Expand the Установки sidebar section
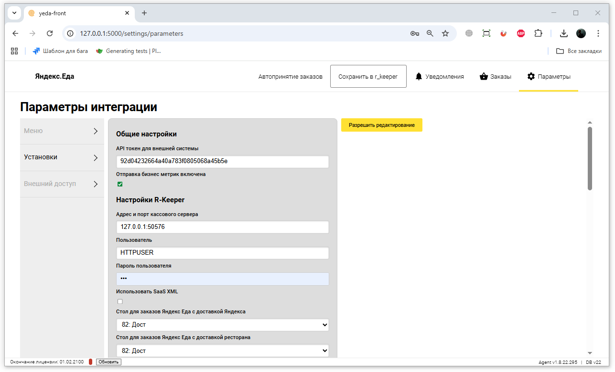 (x=62, y=157)
